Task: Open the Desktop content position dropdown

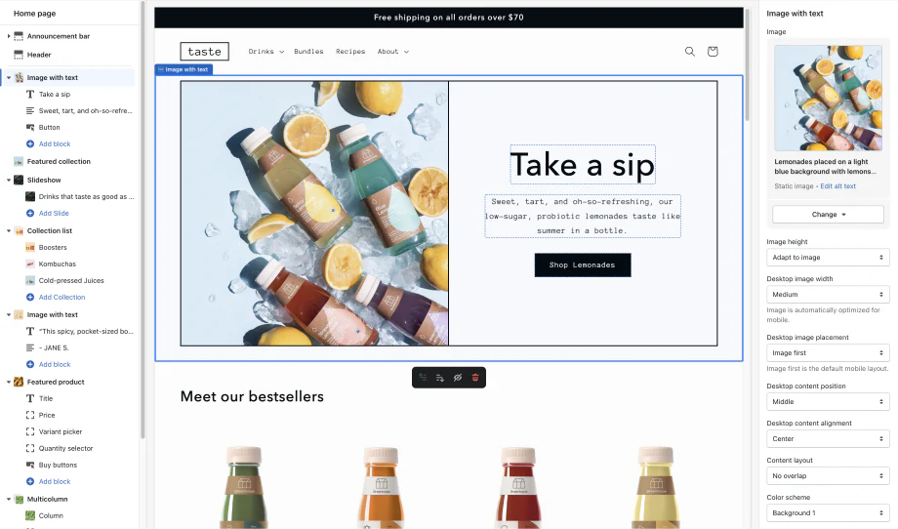Action: coord(828,402)
